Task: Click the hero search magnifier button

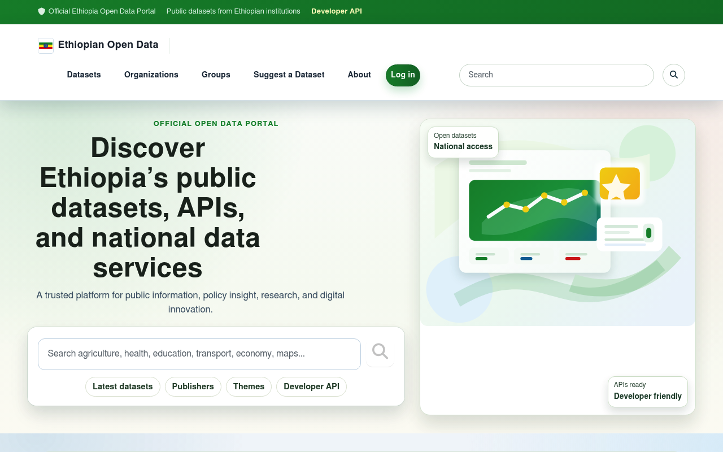Action: (380, 351)
